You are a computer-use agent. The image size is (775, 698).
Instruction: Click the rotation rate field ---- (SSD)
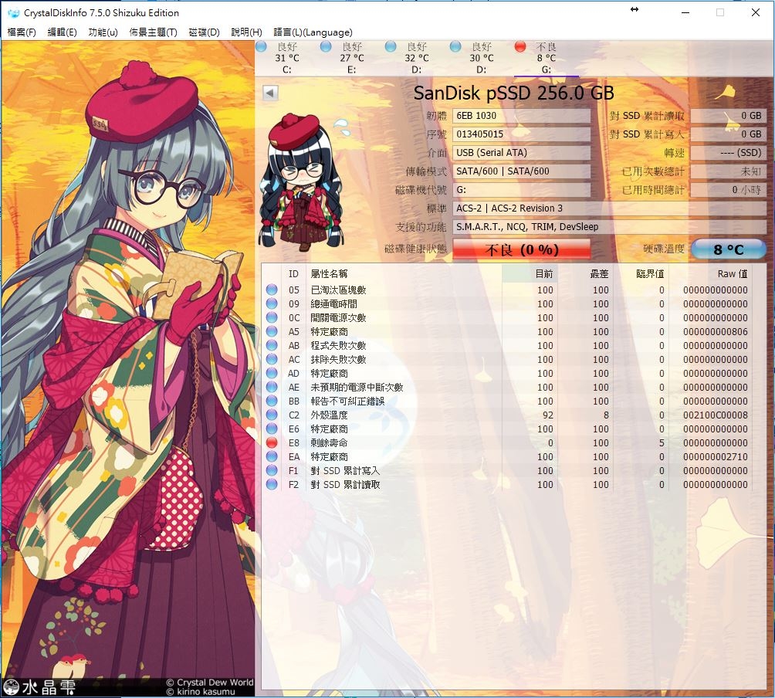pyautogui.click(x=728, y=153)
